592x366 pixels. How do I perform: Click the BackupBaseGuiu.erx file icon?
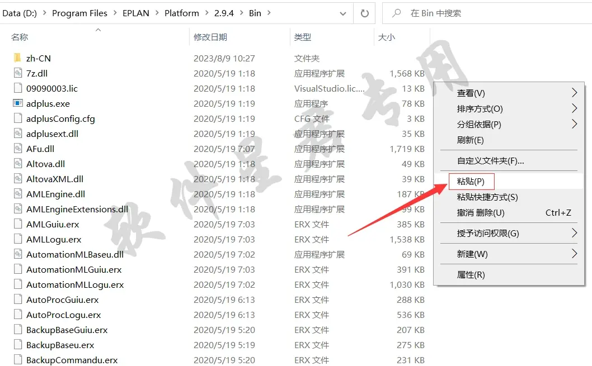tap(17, 330)
